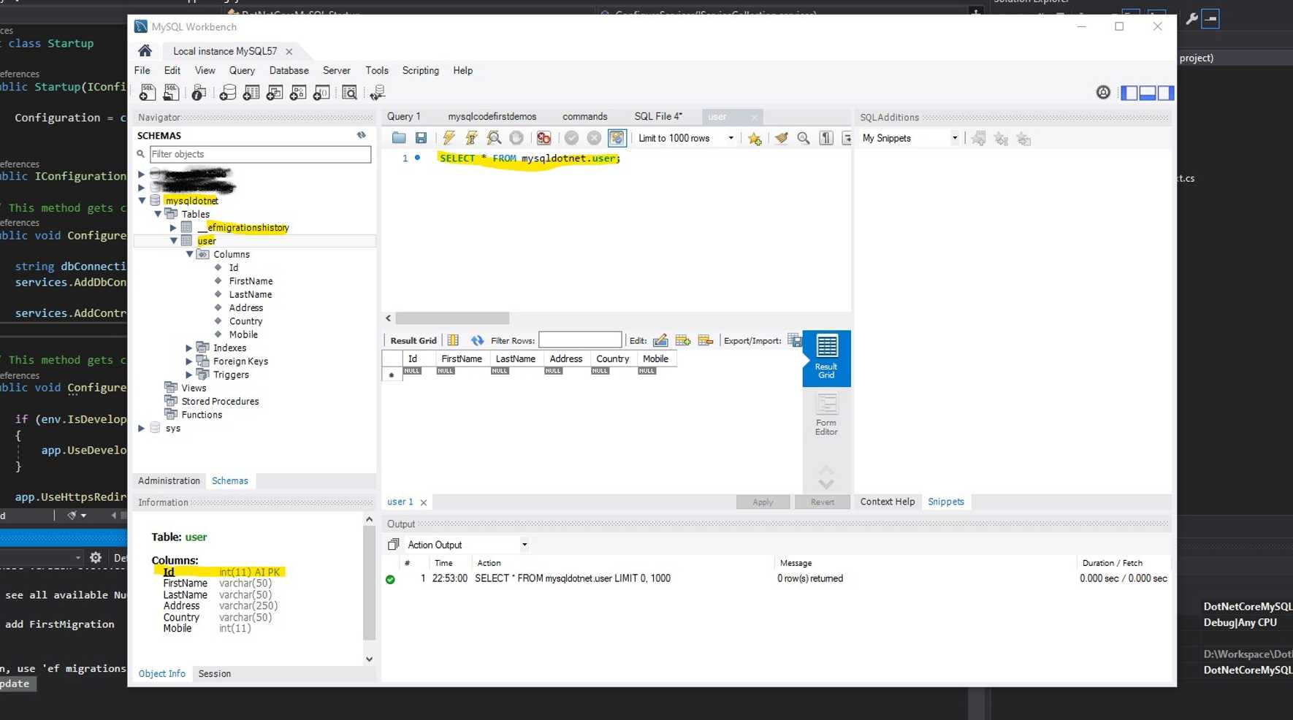The width and height of the screenshot is (1293, 720).
Task: Click the insert new row icon
Action: point(683,340)
